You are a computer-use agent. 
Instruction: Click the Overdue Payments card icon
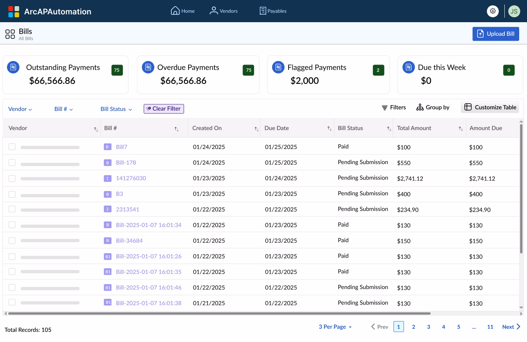[148, 67]
